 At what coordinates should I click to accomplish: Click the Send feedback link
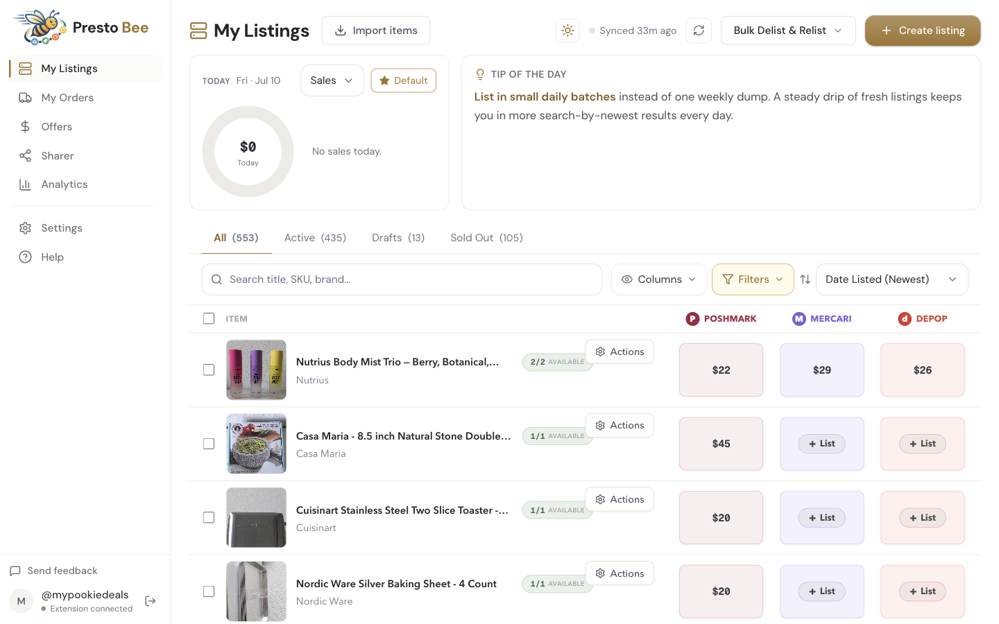(x=54, y=571)
